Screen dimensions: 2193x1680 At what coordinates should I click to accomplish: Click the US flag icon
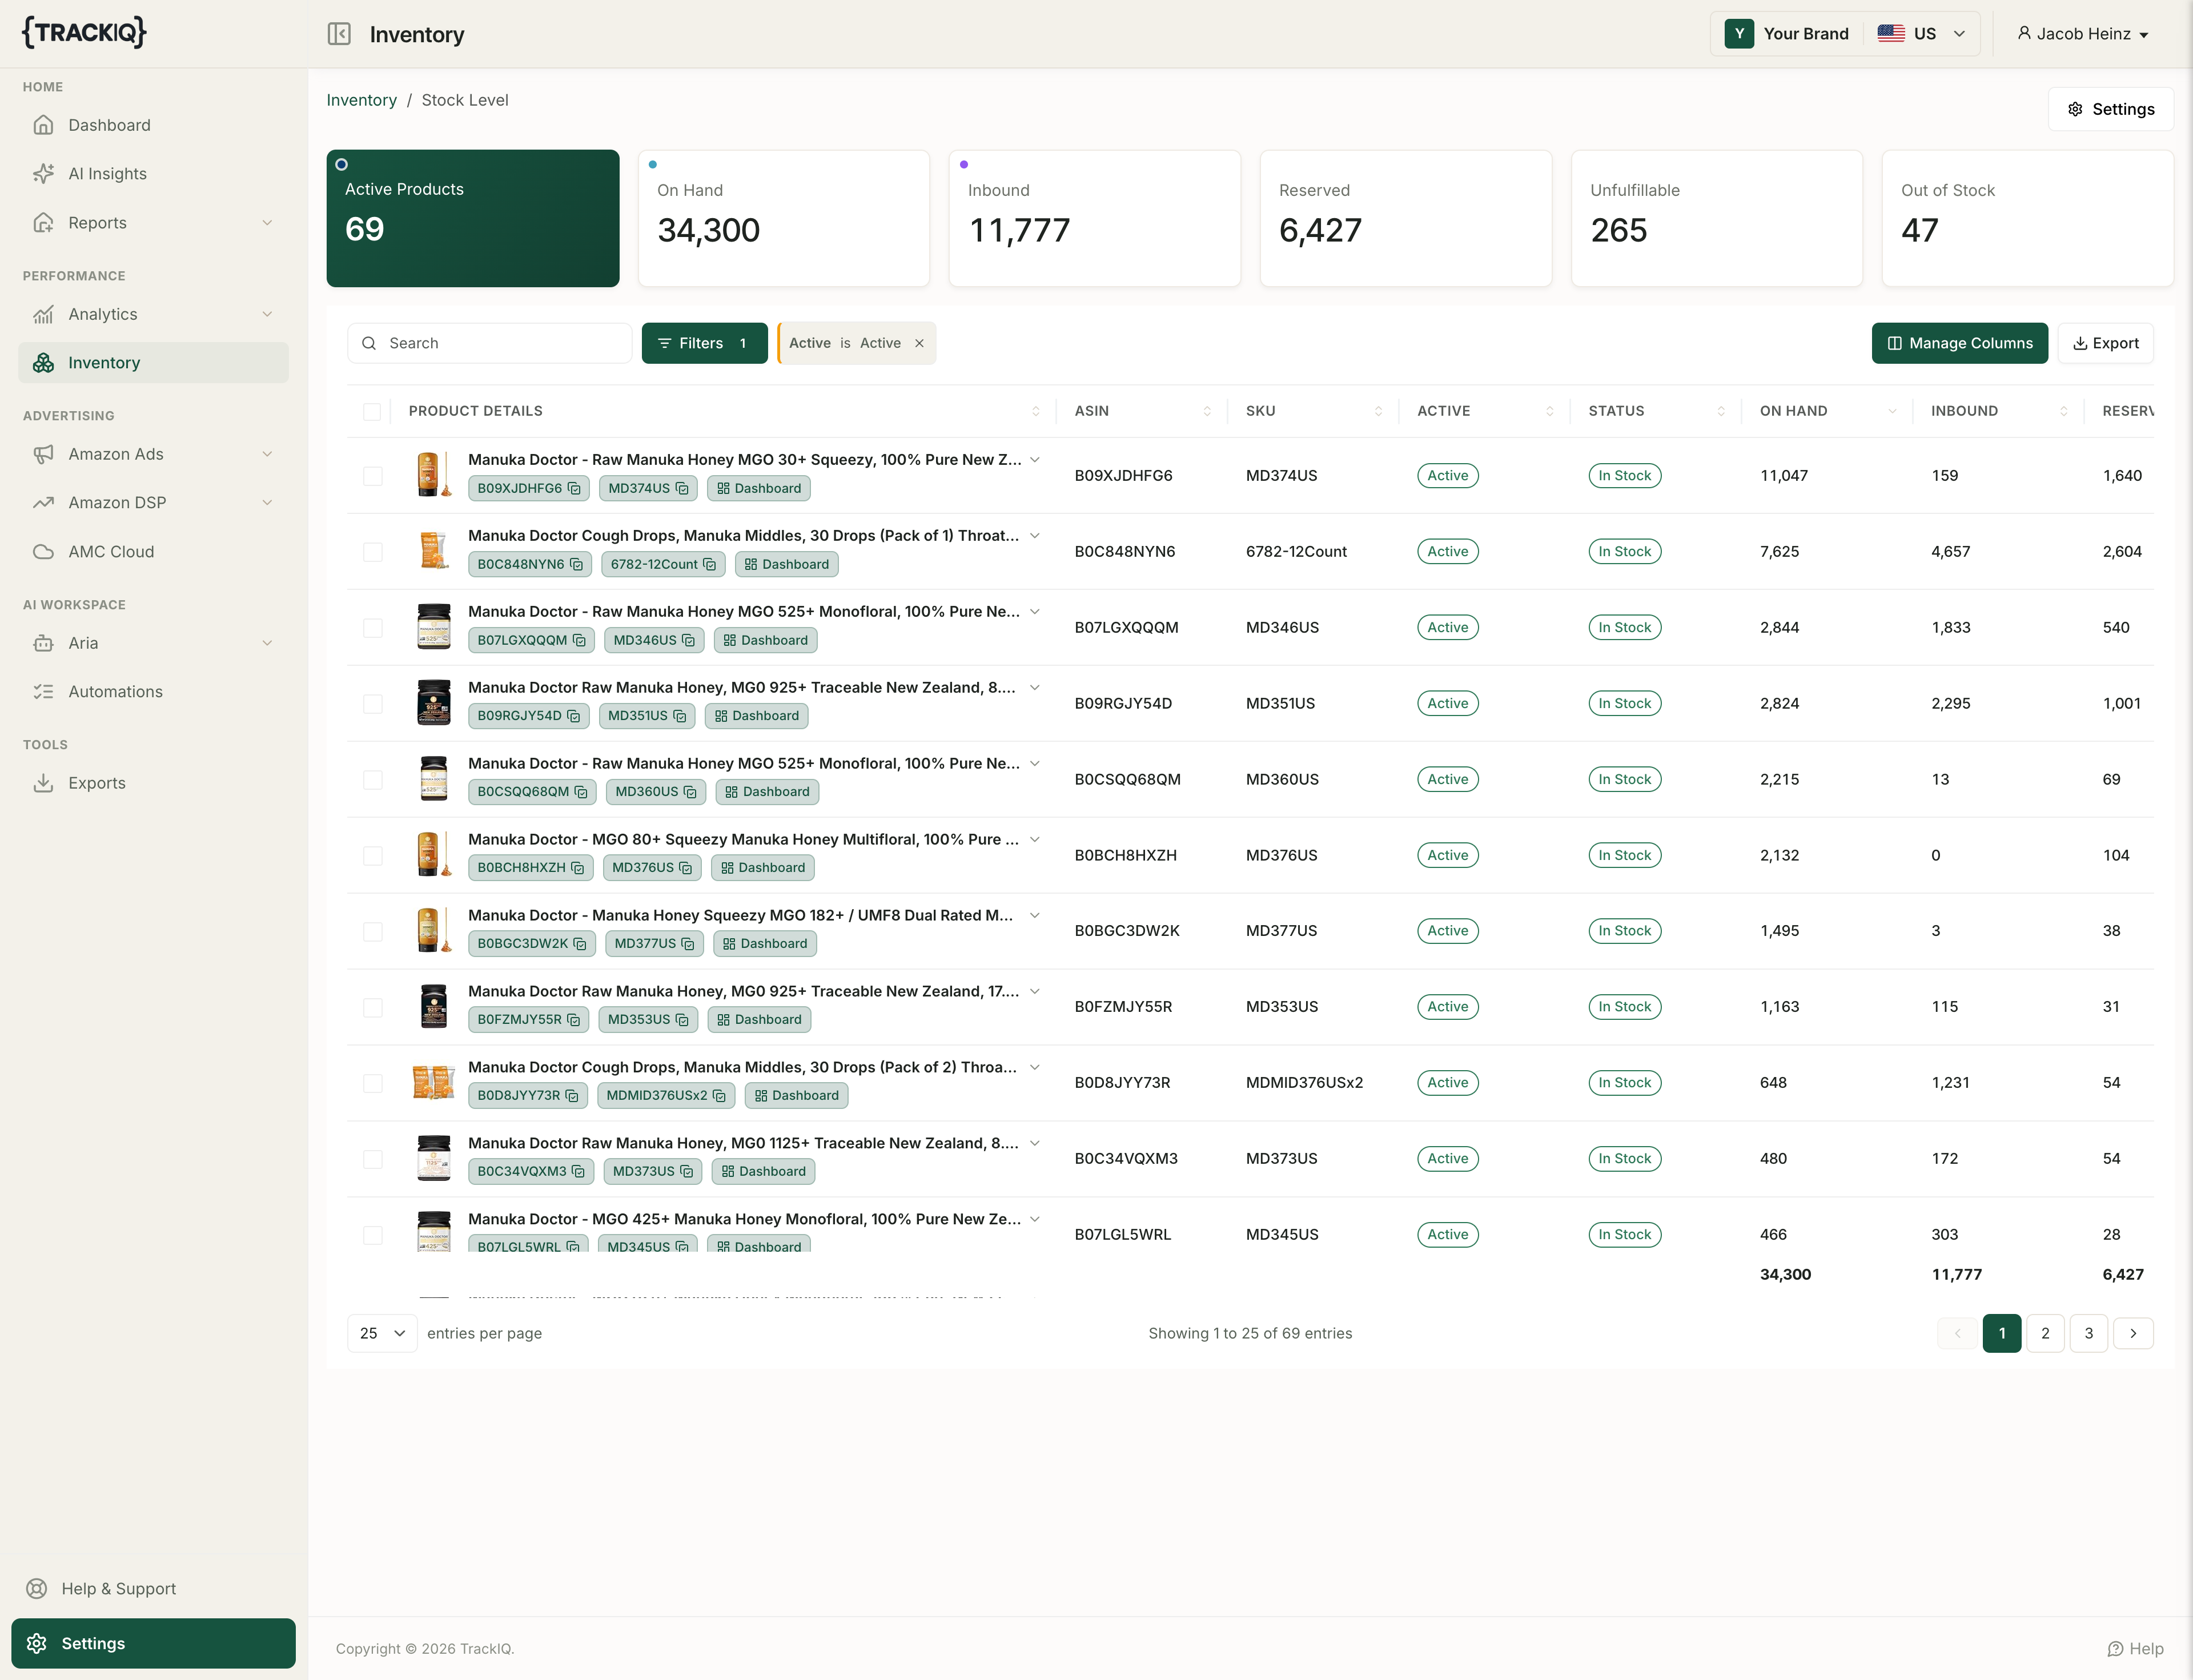pos(1891,34)
